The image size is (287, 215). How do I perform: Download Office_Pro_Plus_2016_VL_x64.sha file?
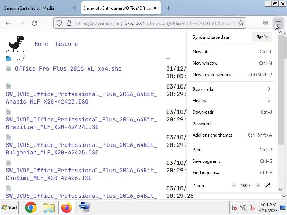coord(68,69)
